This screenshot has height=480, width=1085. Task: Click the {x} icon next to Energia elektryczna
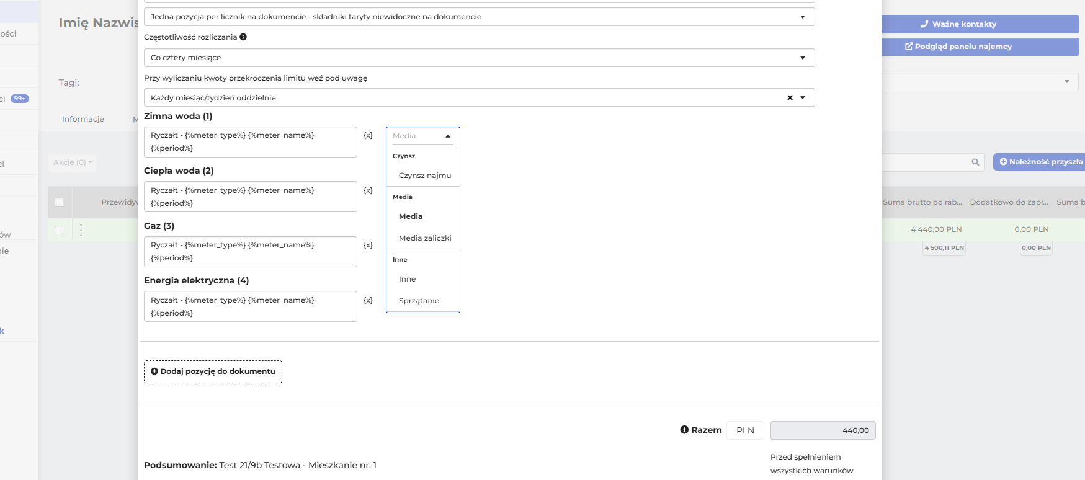(x=368, y=300)
